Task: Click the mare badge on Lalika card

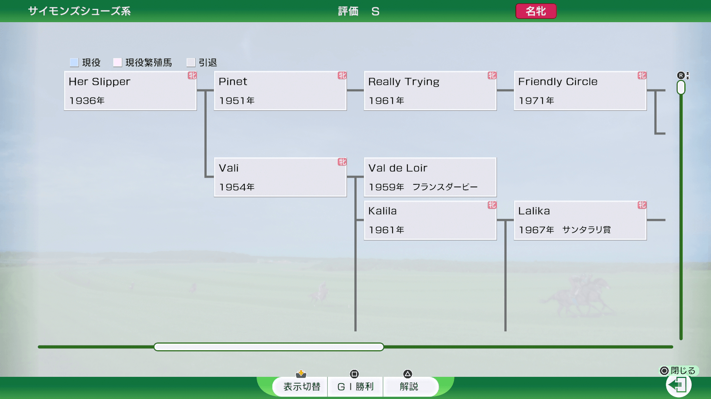Action: [x=642, y=205]
